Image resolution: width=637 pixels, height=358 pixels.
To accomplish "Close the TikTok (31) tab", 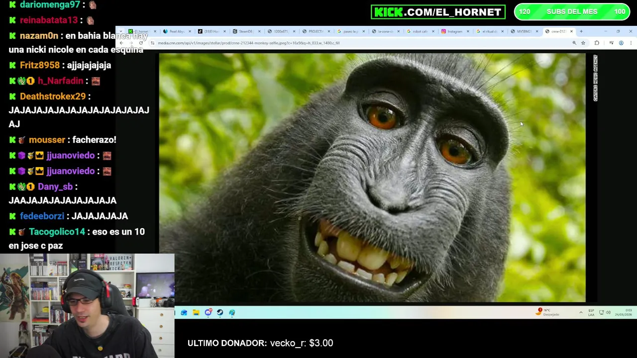I will click(x=224, y=31).
